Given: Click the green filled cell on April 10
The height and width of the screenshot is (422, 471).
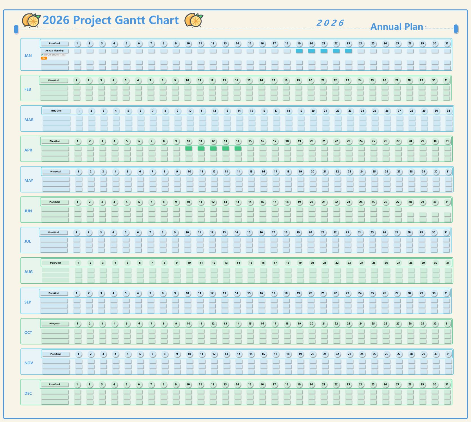Looking at the screenshot, I should tap(188, 148).
